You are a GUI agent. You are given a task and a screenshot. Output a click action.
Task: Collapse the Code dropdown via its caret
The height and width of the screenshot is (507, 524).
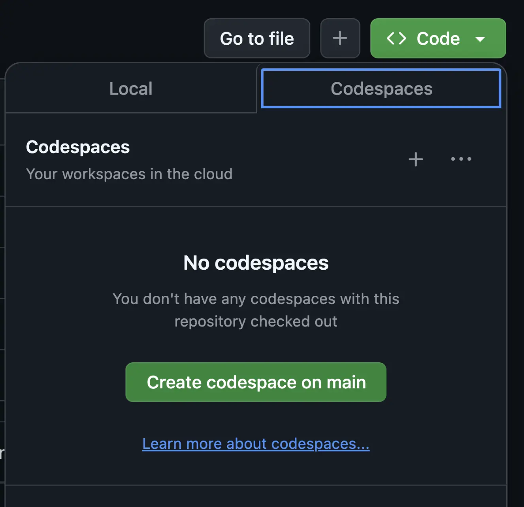coord(481,39)
